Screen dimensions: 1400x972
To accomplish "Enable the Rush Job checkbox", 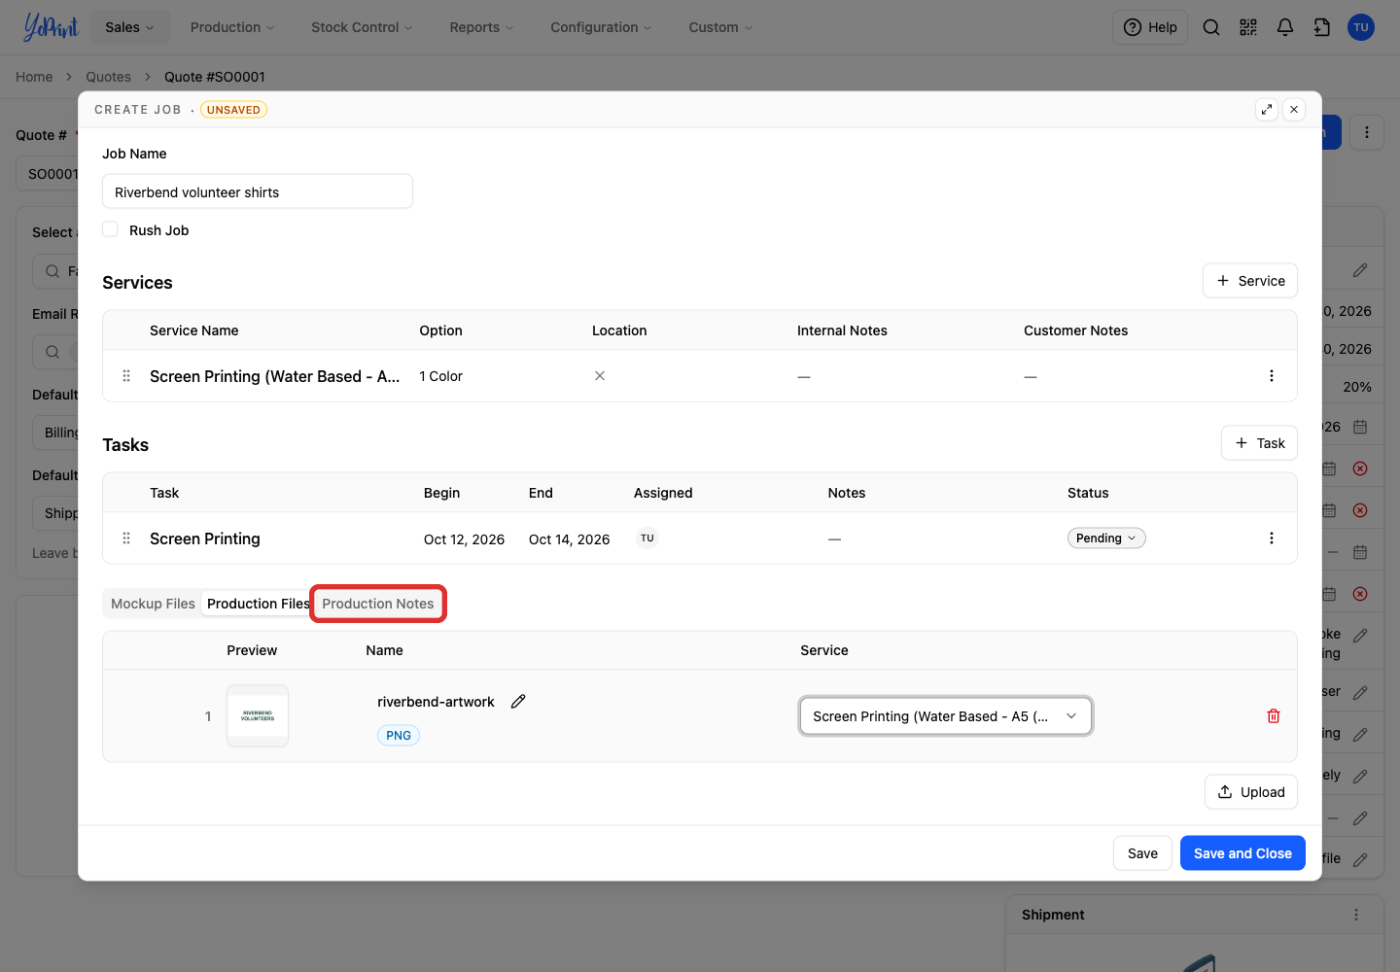I will [111, 229].
